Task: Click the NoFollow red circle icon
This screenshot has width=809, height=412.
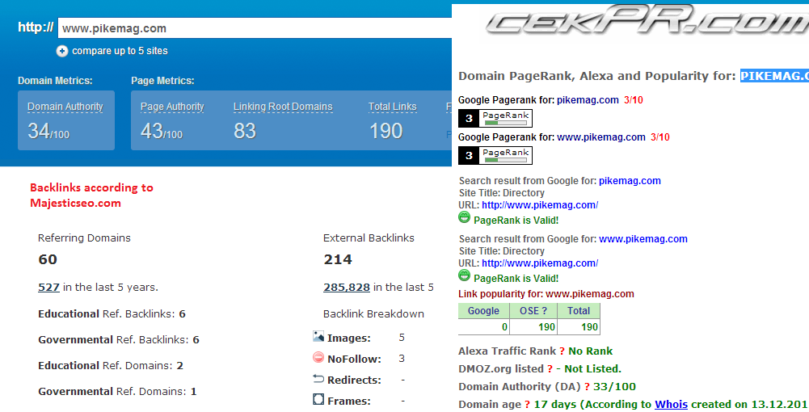Action: tap(318, 357)
